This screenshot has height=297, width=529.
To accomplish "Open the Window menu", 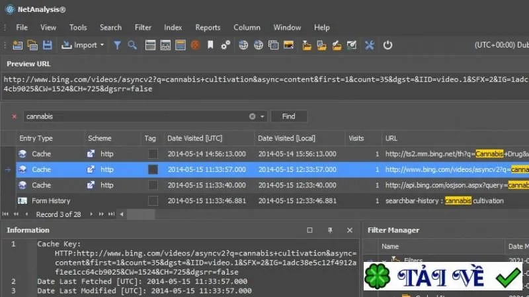I will click(x=287, y=27).
